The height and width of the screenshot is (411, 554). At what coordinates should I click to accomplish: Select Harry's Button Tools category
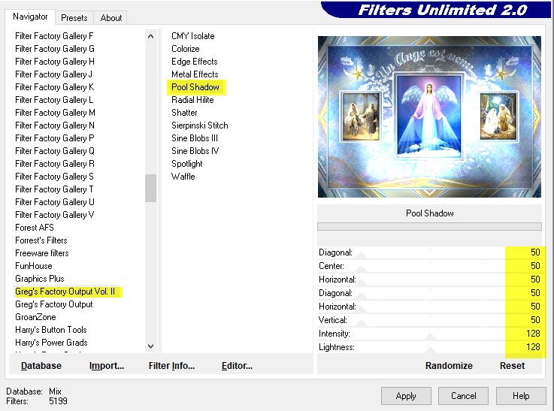click(x=51, y=329)
